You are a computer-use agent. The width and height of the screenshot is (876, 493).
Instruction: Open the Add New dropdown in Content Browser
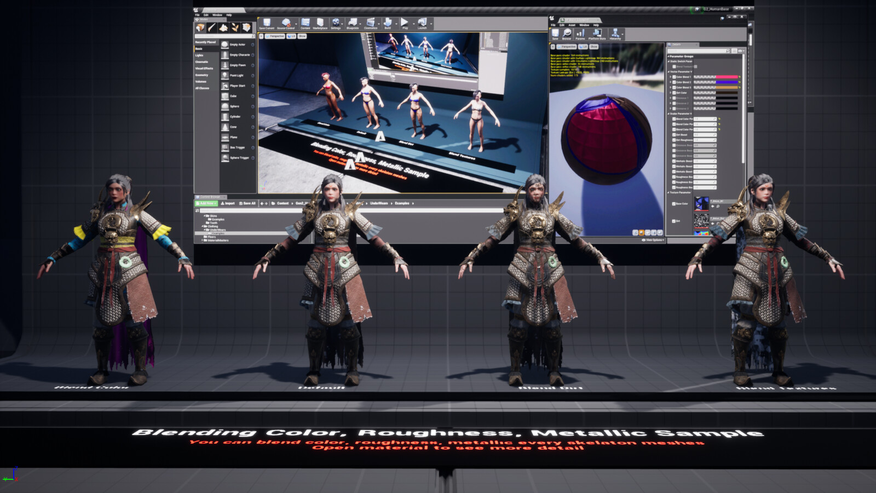coord(206,203)
